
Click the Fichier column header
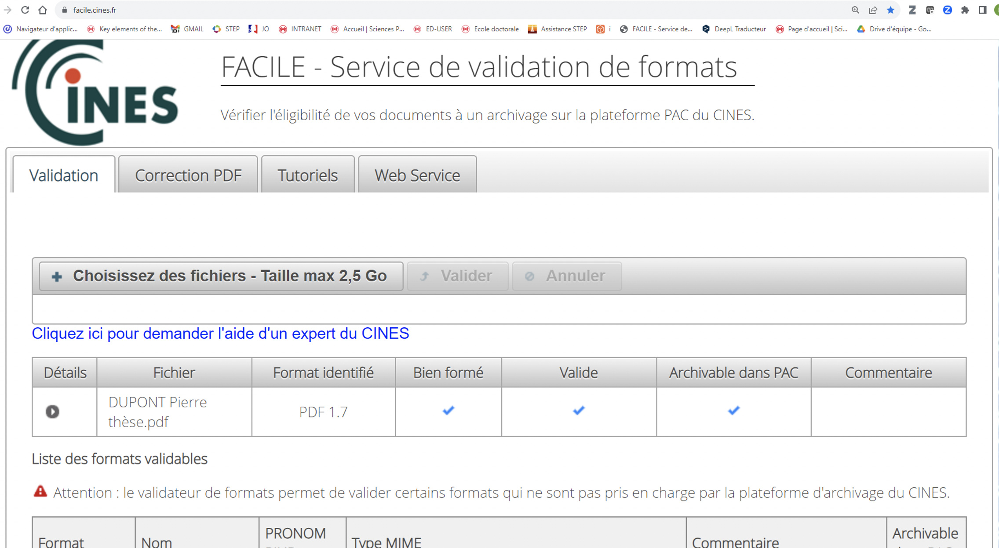pos(174,373)
